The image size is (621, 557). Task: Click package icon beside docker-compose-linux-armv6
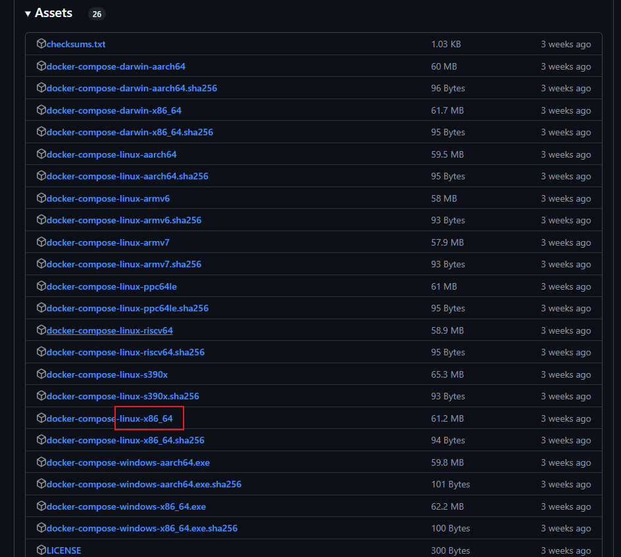[x=41, y=198]
